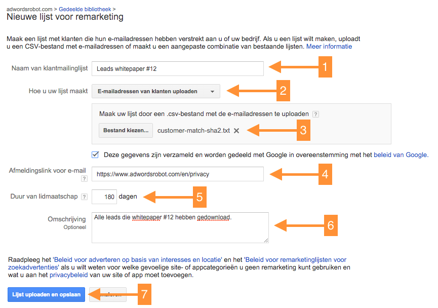Select the membership duration days field
The height and width of the screenshot is (308, 438).
point(104,197)
